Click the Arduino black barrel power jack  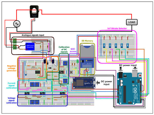[121, 75]
